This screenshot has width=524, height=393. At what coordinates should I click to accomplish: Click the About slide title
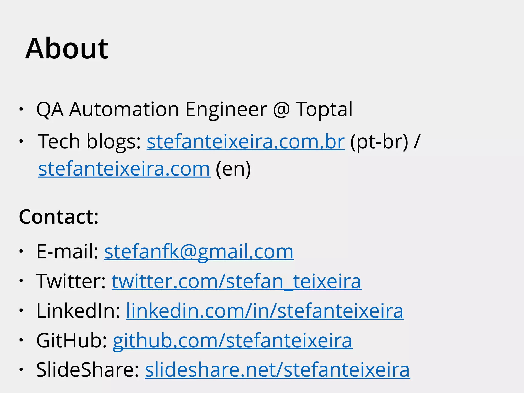[67, 49]
